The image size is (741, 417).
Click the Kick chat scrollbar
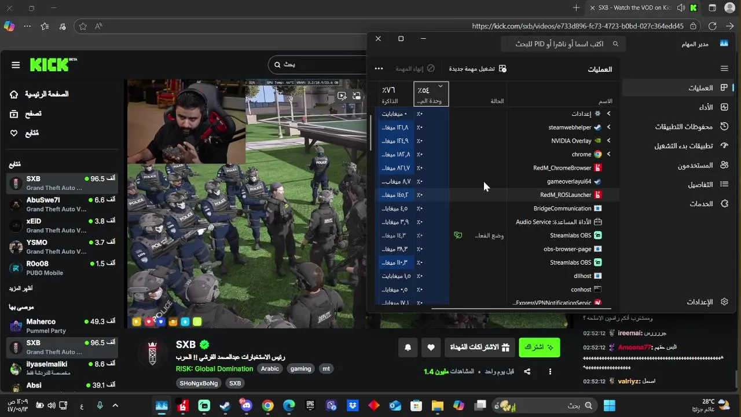pyautogui.click(x=736, y=379)
